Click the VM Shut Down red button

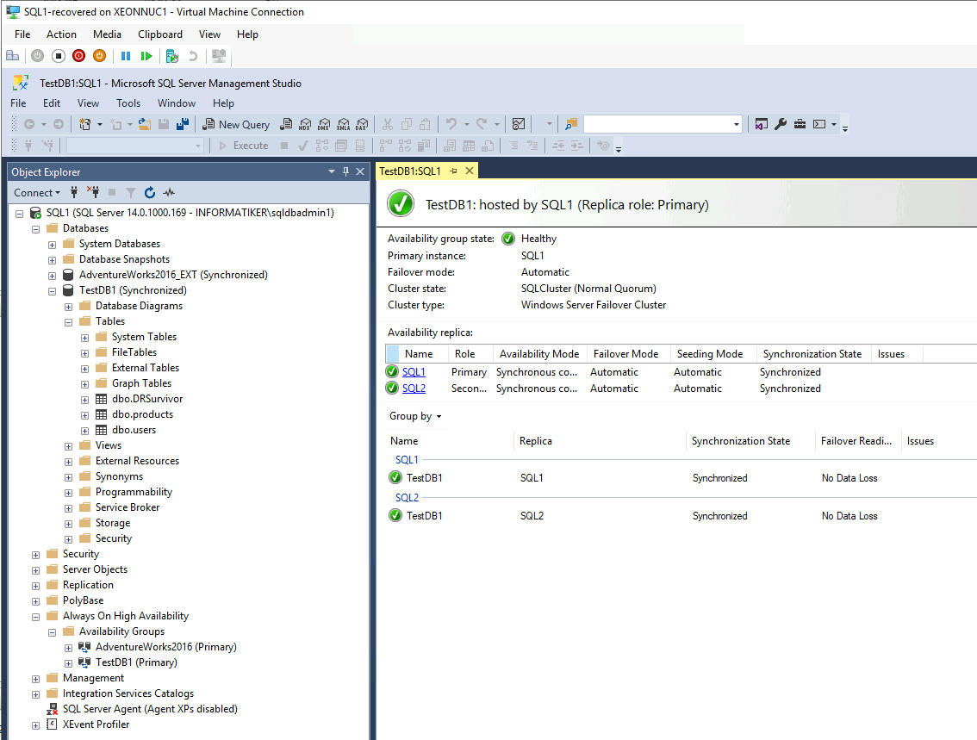pyautogui.click(x=78, y=56)
